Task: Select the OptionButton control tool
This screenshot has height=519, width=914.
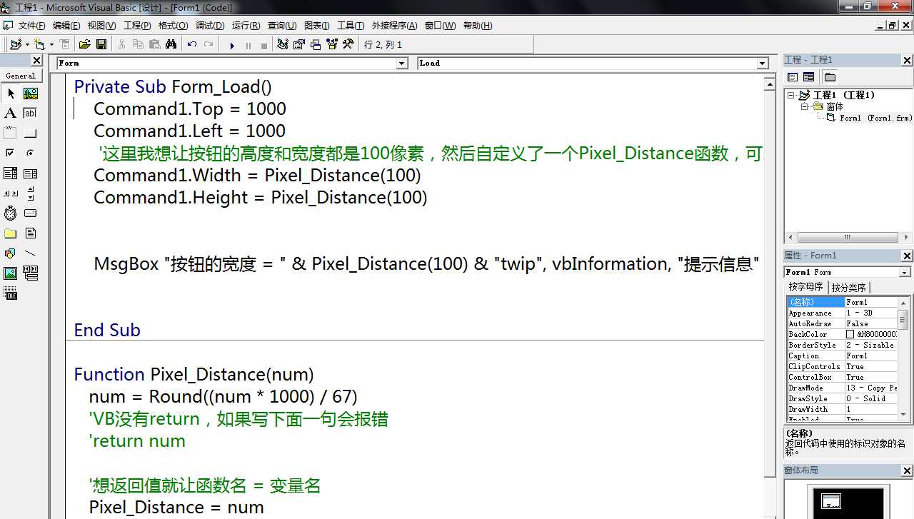Action: click(31, 153)
